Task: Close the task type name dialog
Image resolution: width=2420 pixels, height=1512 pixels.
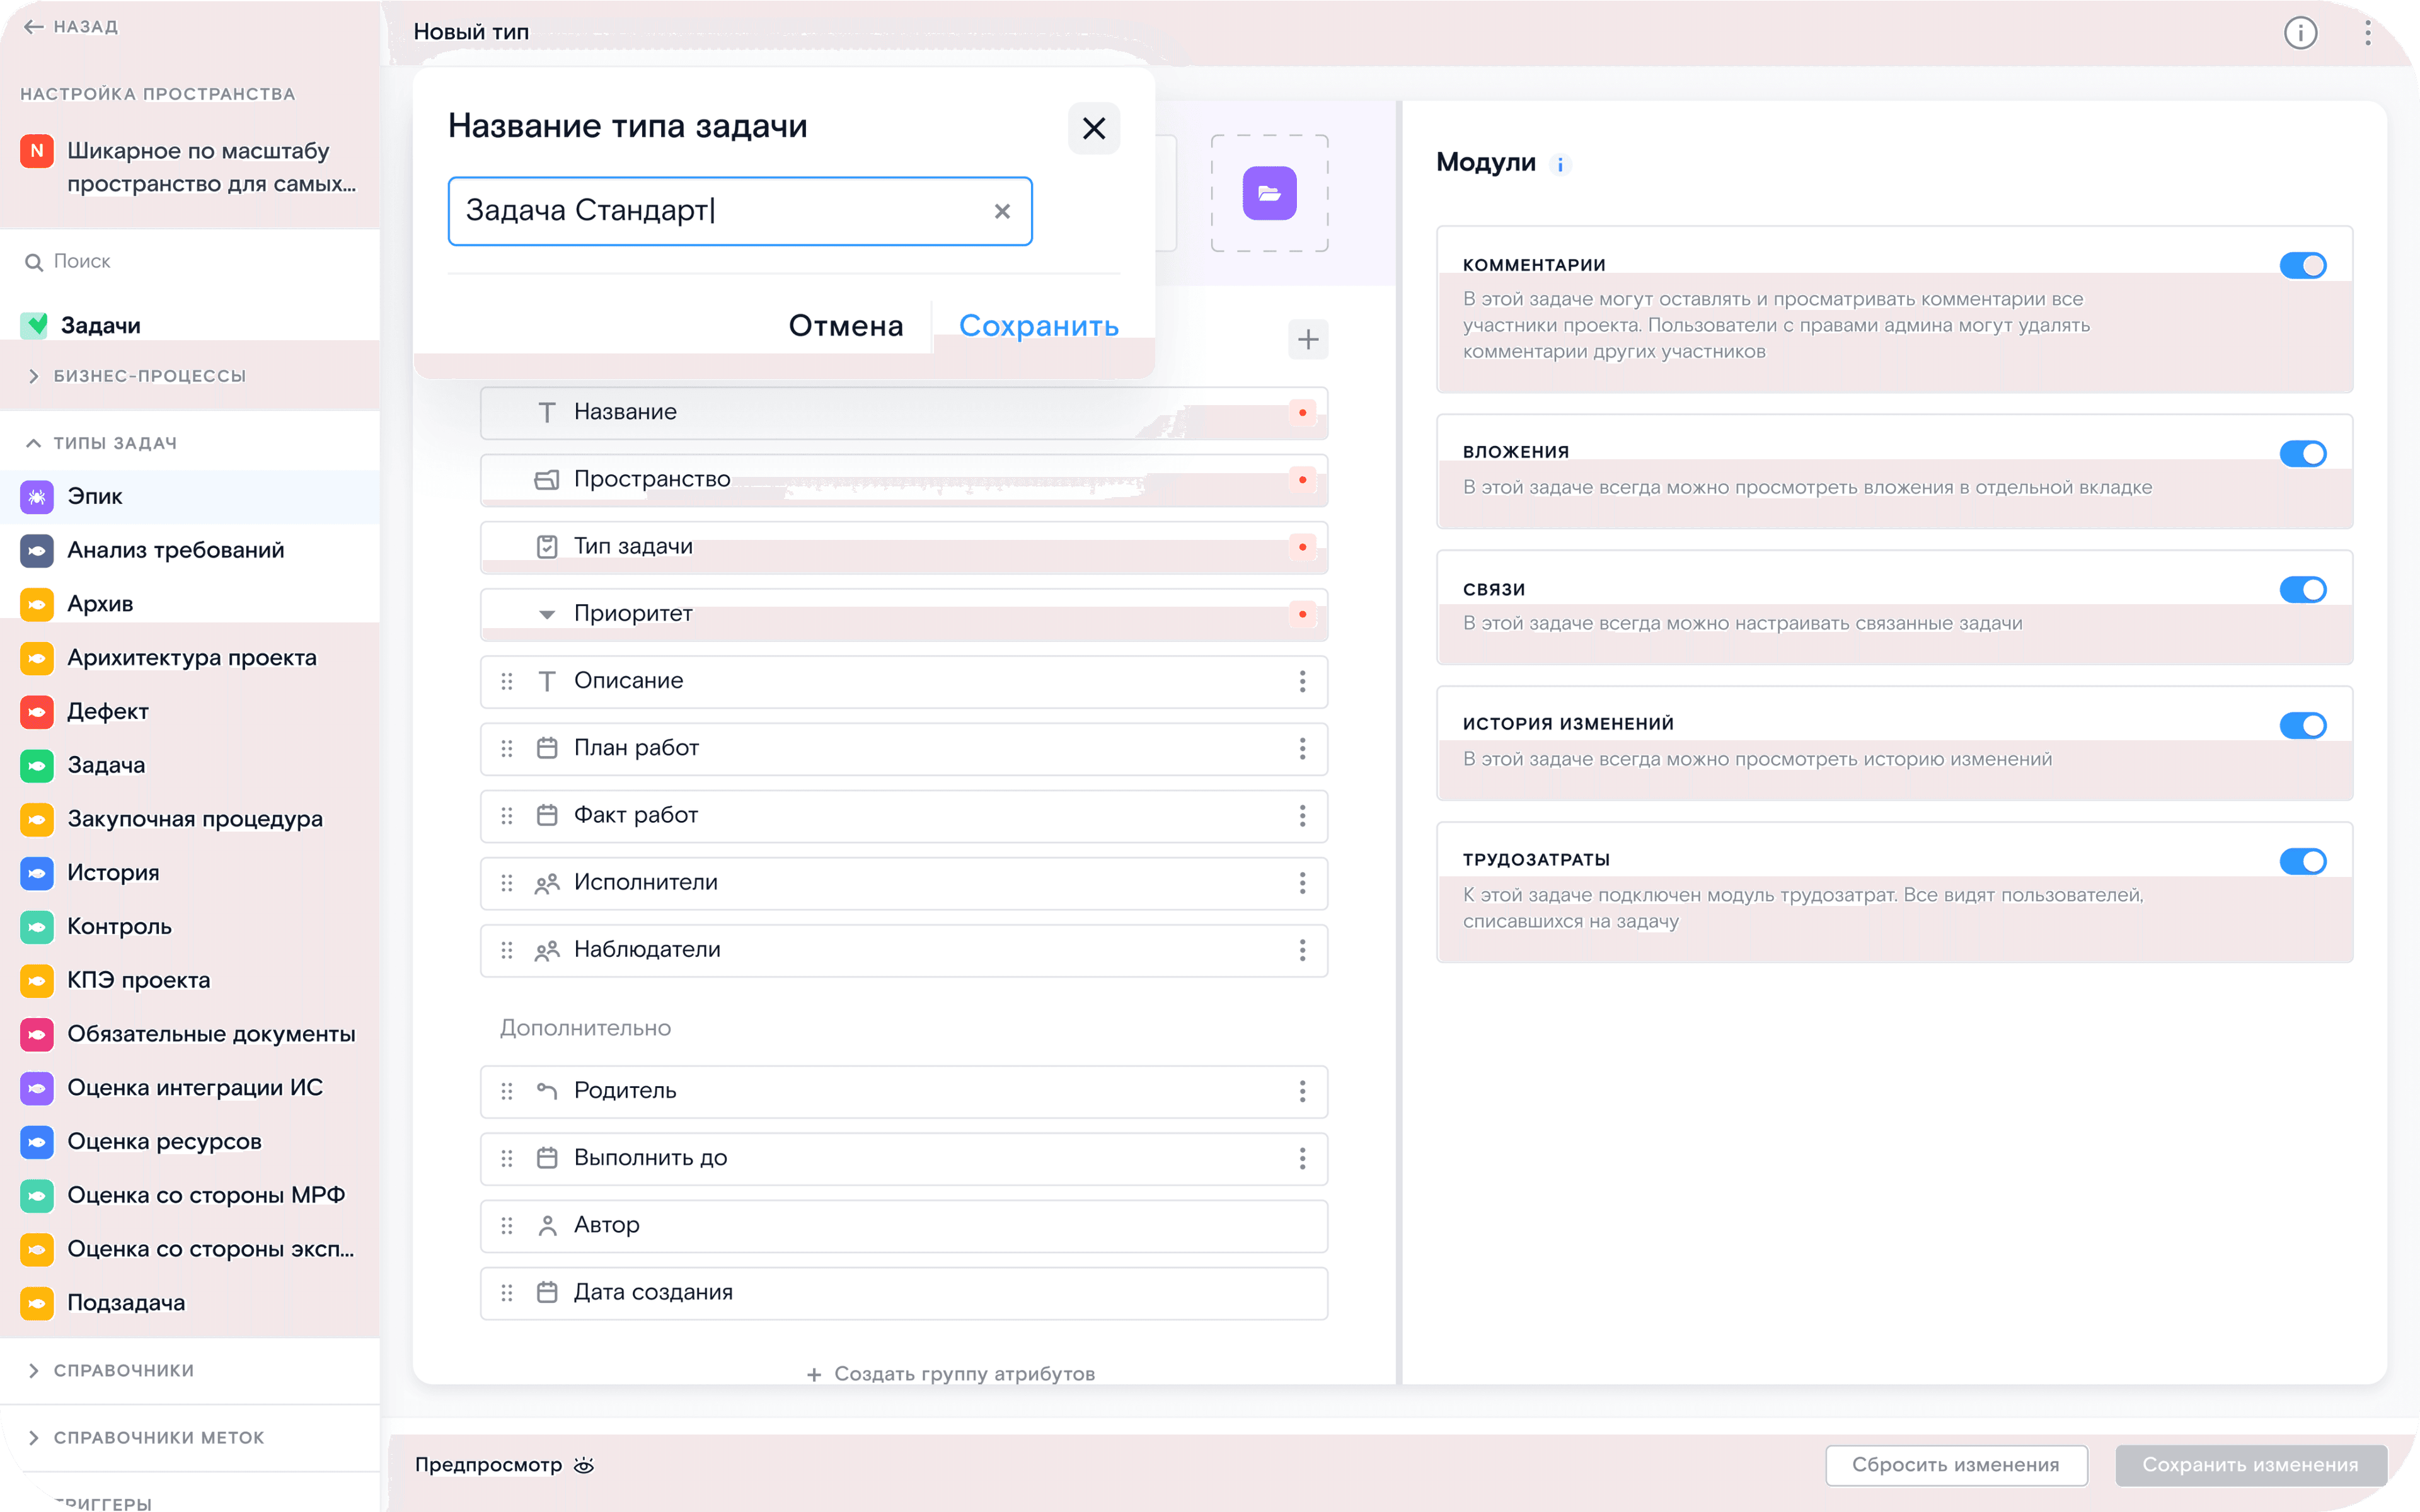Action: pyautogui.click(x=1093, y=128)
